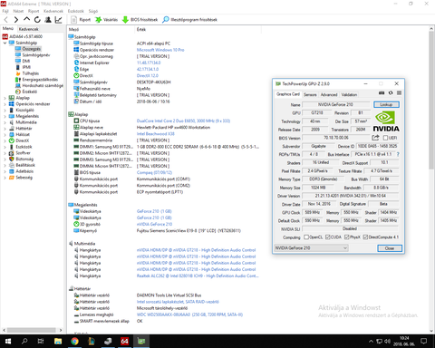Toggle the CUDA checkbox
435x348 pixels.
coord(328,237)
